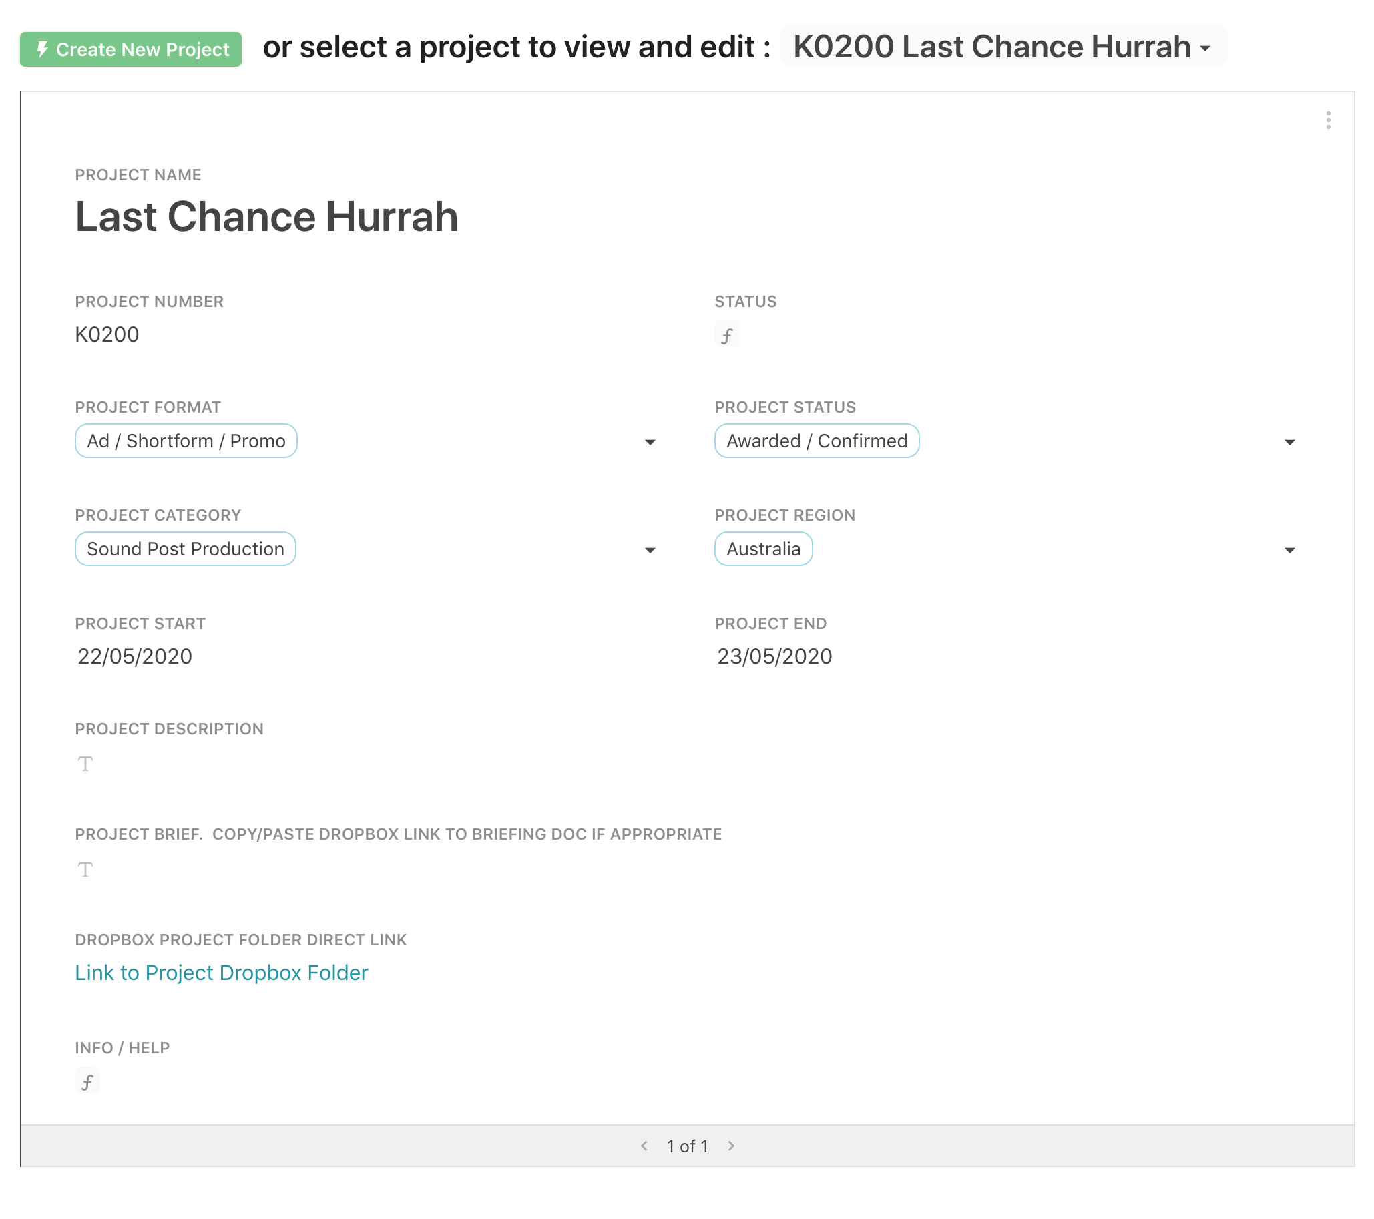This screenshot has height=1219, width=1374.
Task: Expand the Project Region dropdown arrow
Action: (1289, 550)
